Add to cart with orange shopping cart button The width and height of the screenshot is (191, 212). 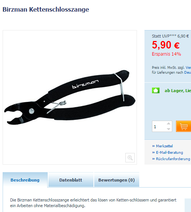click(183, 126)
